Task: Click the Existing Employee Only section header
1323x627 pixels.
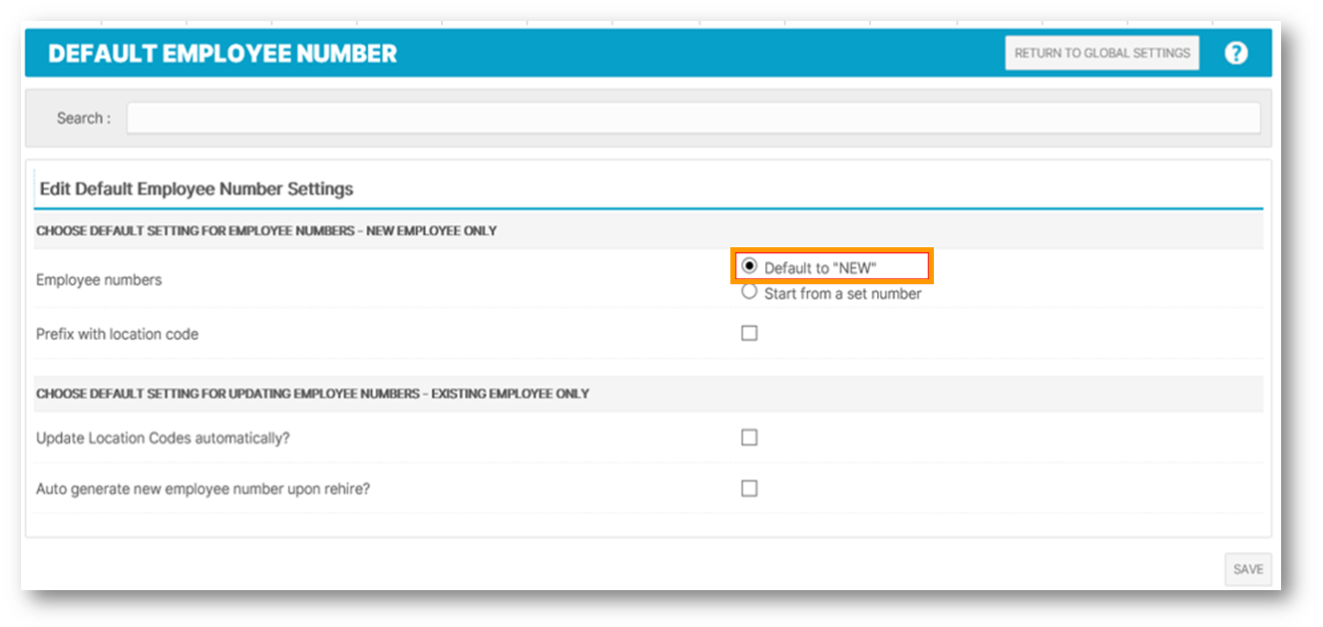Action: [312, 394]
